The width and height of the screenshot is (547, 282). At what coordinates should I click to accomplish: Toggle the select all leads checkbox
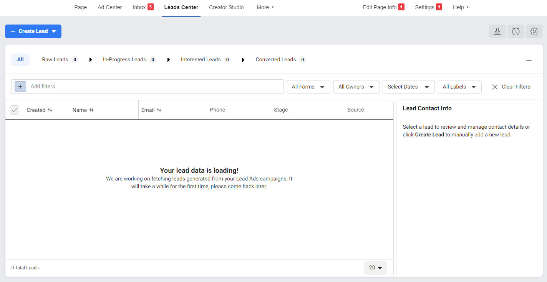[x=15, y=110]
